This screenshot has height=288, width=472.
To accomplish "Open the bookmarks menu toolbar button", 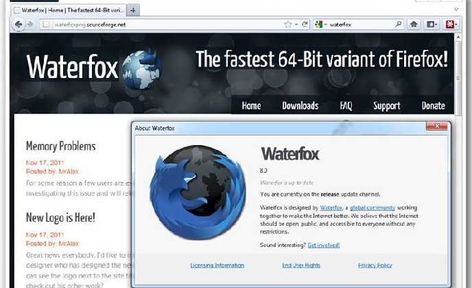I will pyautogui.click(x=432, y=25).
